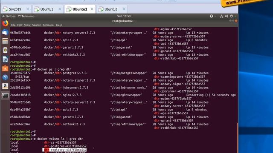Click the terminal title root@ubuntu2
The image size is (273, 153).
[x=124, y=21]
